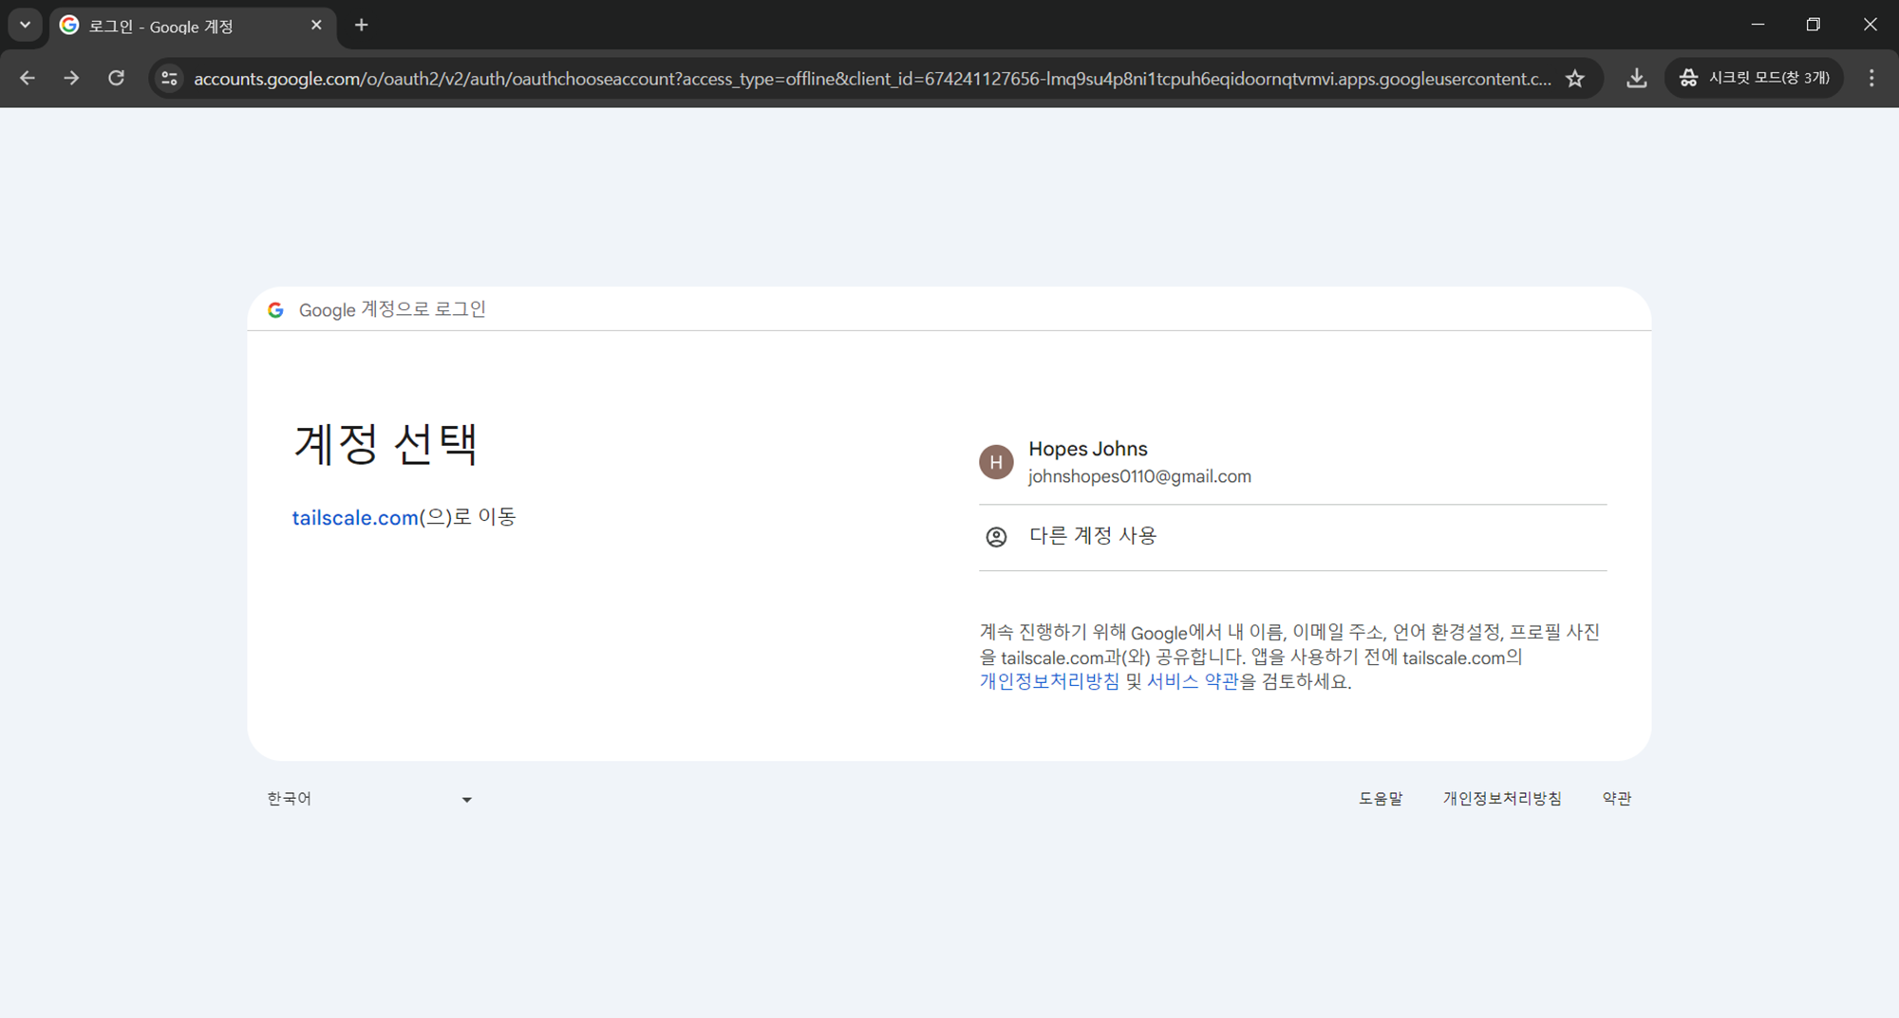The image size is (1899, 1018).
Task: Open the tab search dropdown arrow
Action: tap(26, 26)
